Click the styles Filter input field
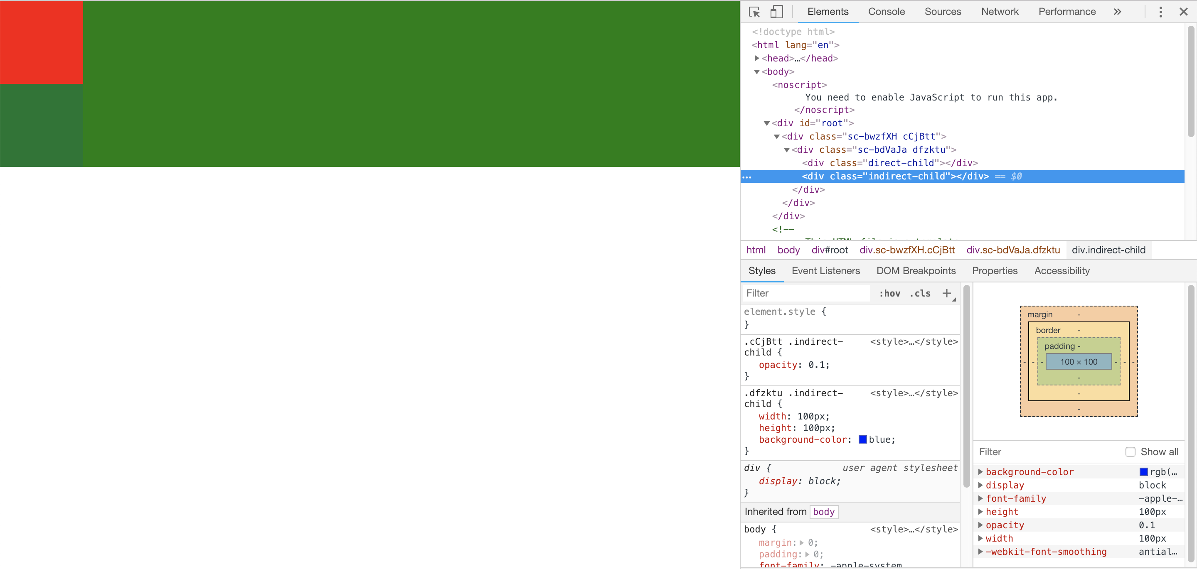The width and height of the screenshot is (1197, 569). 806,293
